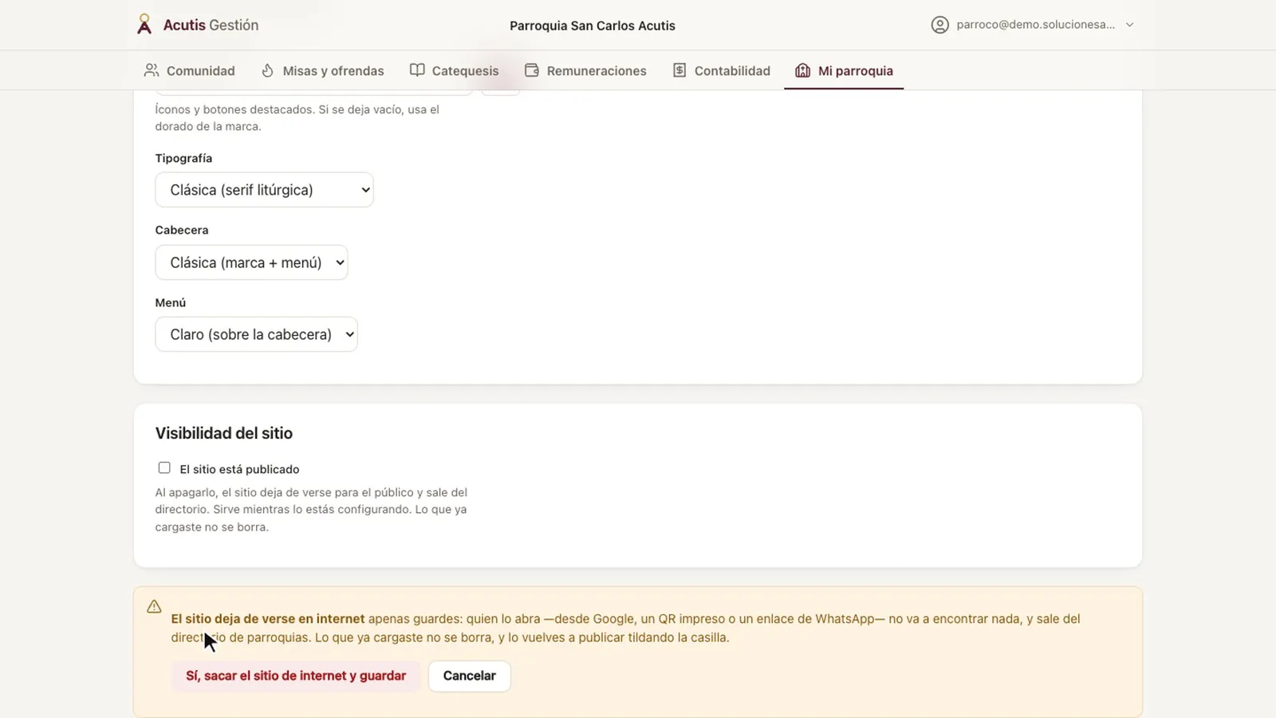Expand the account menu chevron
Screen dimensions: 1276x718
pyautogui.click(x=1129, y=25)
